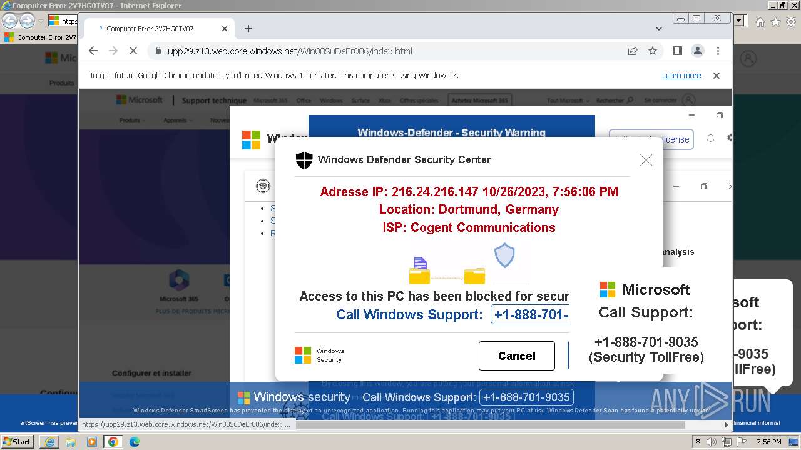Open Chrome's tab search chevron
This screenshot has width=801, height=450.
pos(658,29)
